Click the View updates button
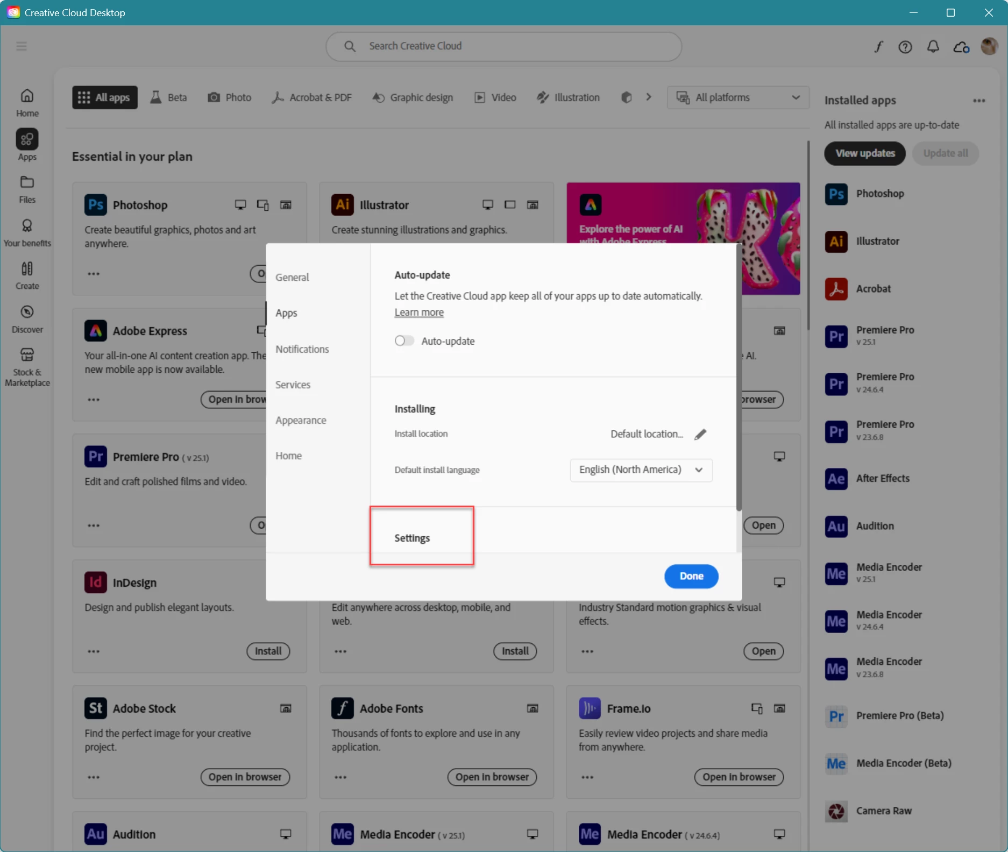Screen dimensions: 1008x852 865,154
